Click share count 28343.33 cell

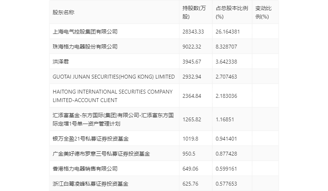click(193, 32)
